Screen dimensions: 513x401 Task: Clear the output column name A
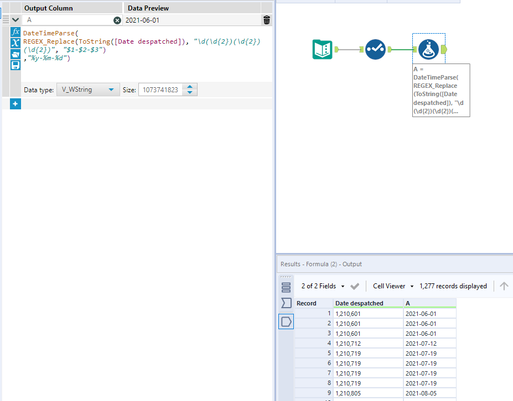coord(117,20)
